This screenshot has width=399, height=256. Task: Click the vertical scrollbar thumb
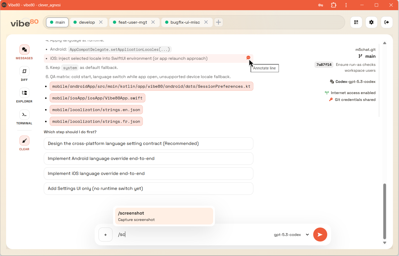(384, 212)
